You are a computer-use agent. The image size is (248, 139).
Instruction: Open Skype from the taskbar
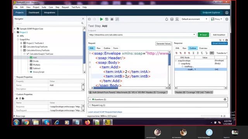click(x=46, y=122)
